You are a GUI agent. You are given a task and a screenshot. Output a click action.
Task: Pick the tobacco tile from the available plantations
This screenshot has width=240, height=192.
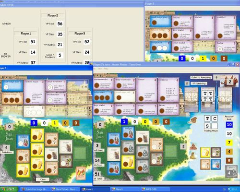(205, 164)
